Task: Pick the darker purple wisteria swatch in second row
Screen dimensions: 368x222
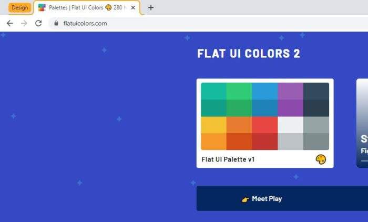Action: click(290, 108)
